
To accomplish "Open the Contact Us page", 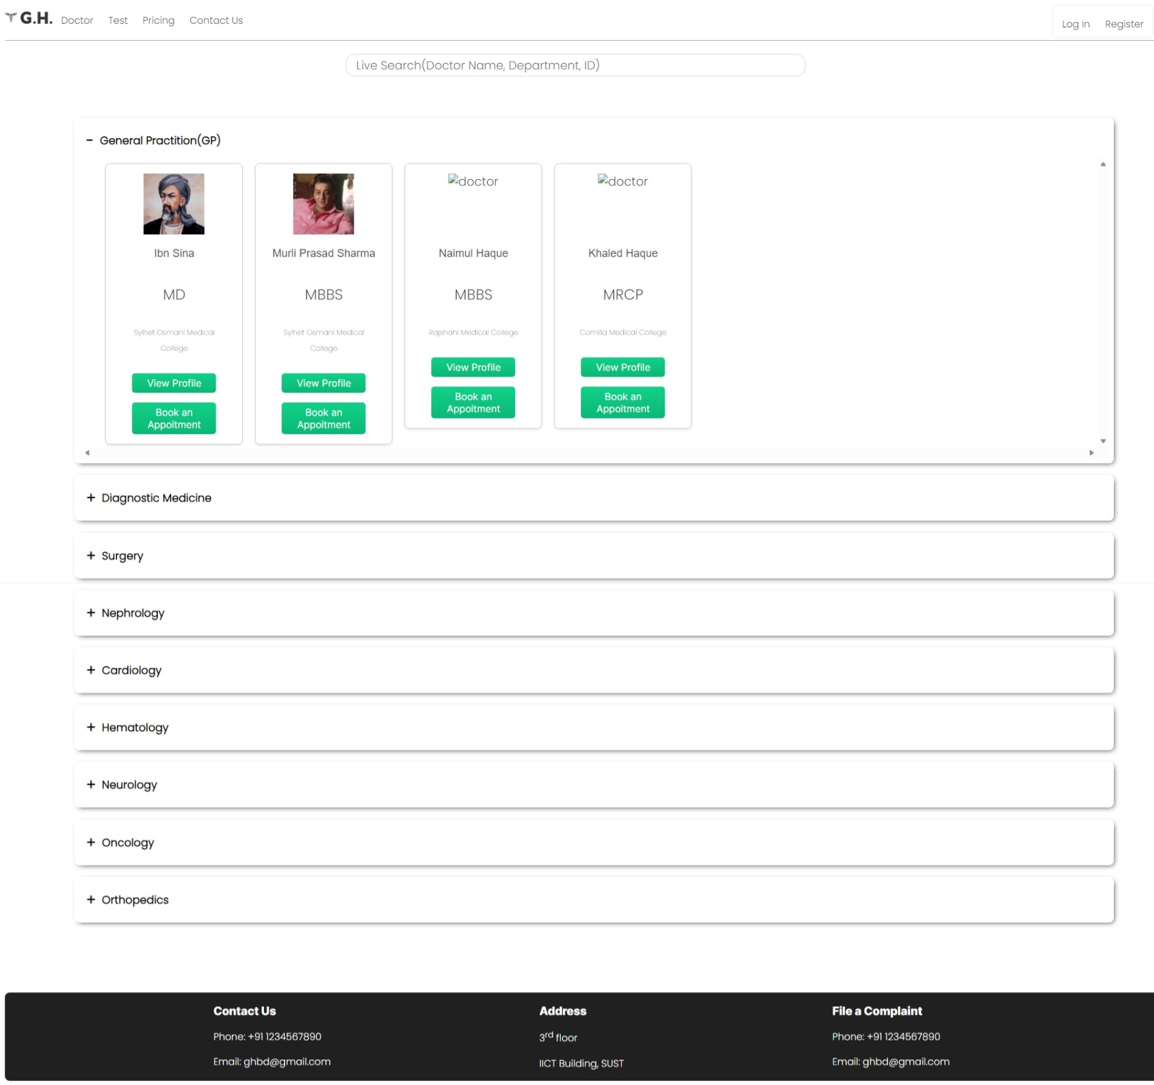I will click(216, 20).
